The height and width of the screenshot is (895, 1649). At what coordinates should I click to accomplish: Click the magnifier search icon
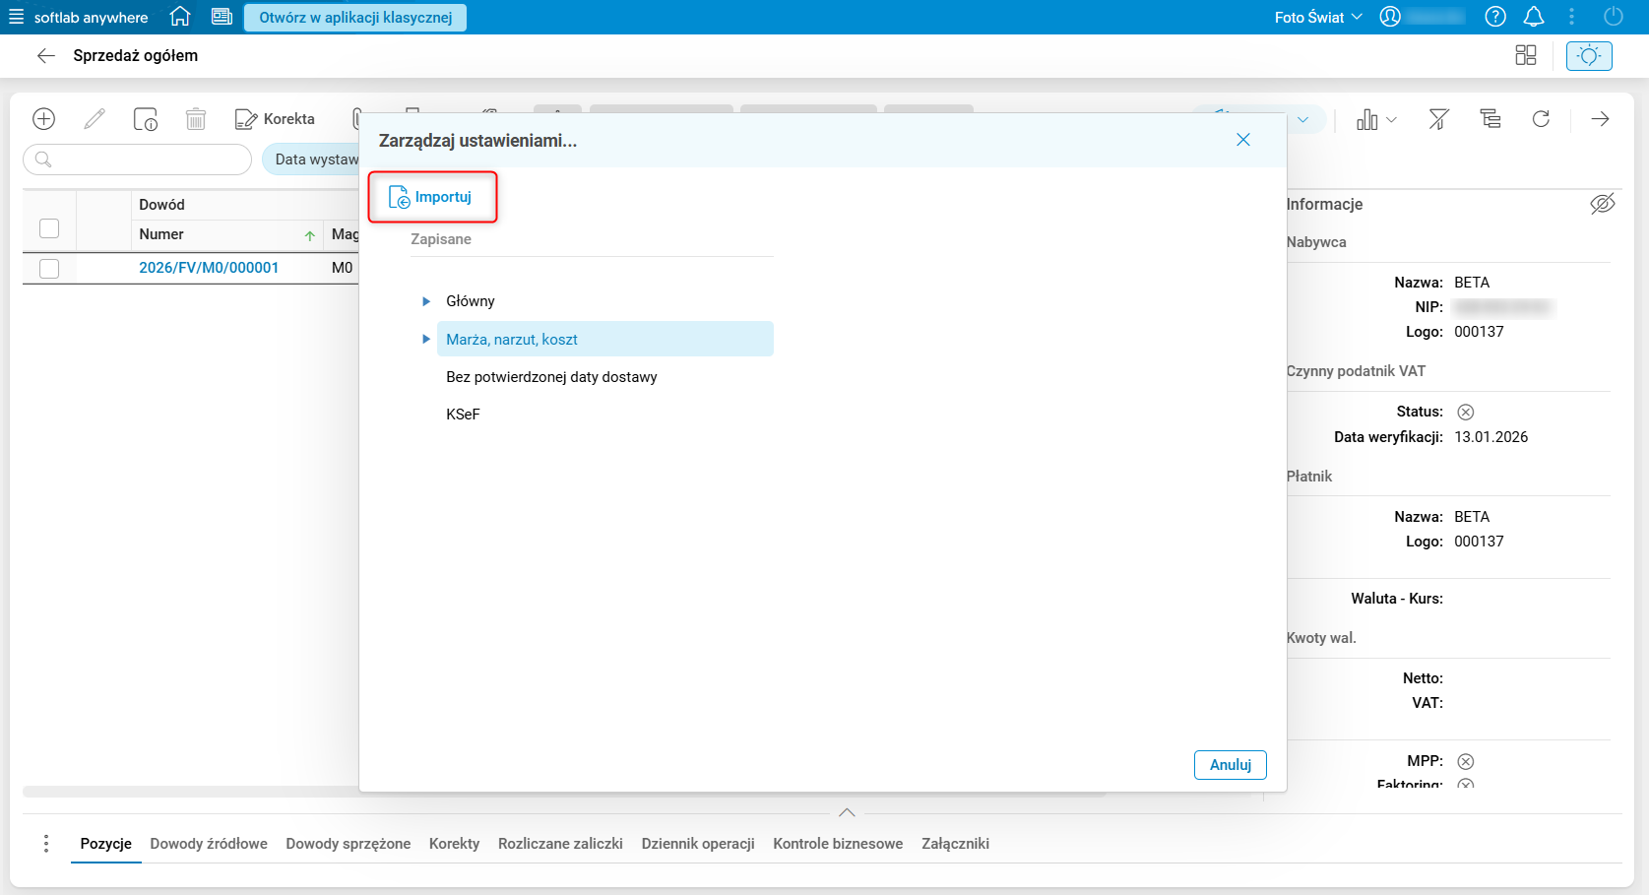click(x=43, y=160)
